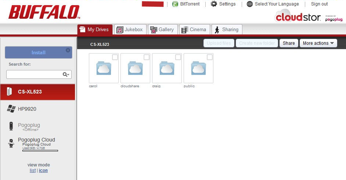346x180 pixels.
Task: Click the cloudstor logo
Action: [x=298, y=16]
